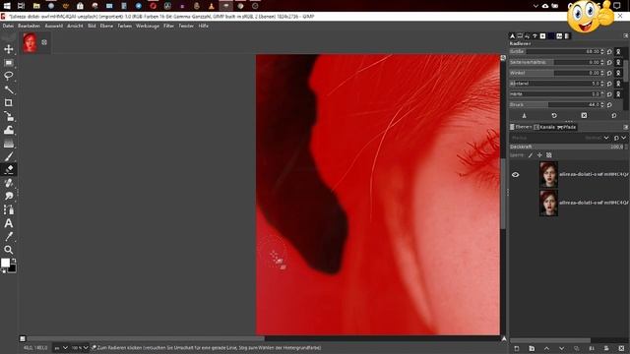This screenshot has height=354, width=630.
Task: Delete tool preset icon
Action: (x=584, y=116)
